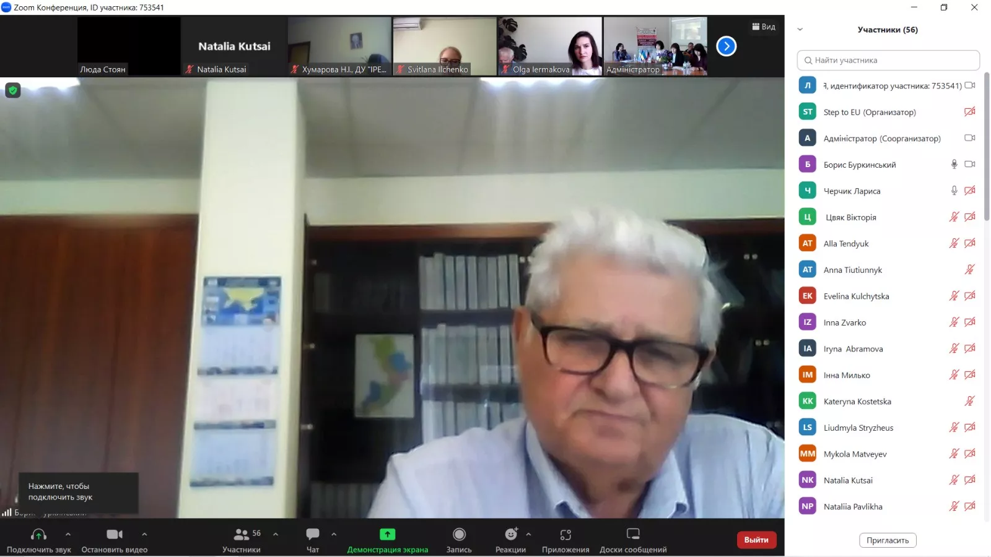Expand audio options arrow next to headphones
This screenshot has width=991, height=557.
pos(68,534)
